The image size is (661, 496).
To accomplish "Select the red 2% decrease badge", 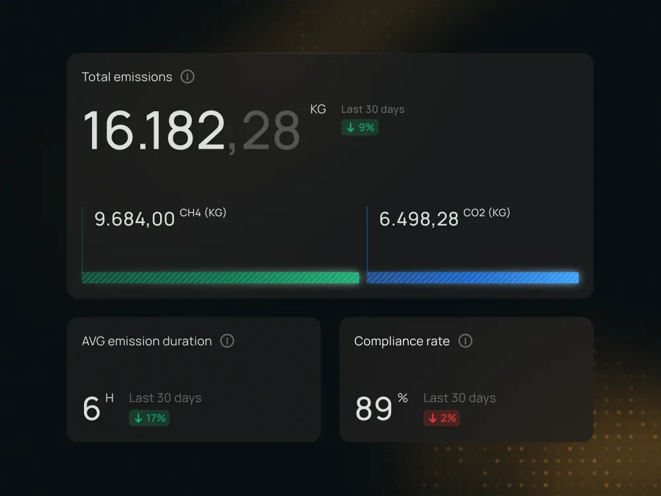I will tap(441, 418).
